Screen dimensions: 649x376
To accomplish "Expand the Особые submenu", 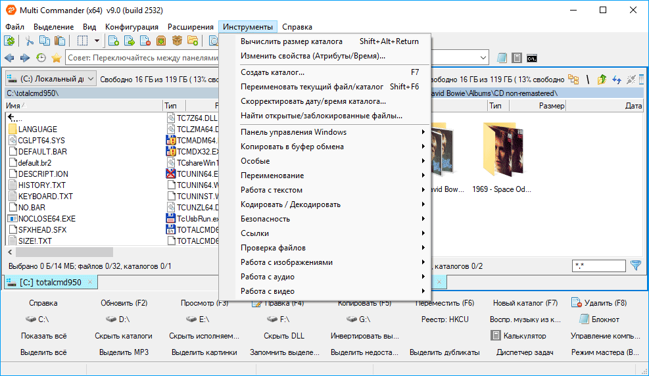I will [333, 161].
